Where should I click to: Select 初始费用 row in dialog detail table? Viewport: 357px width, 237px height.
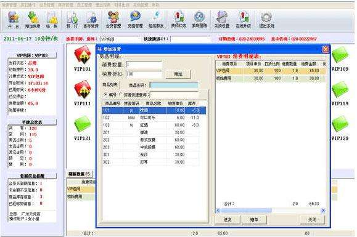point(271,78)
